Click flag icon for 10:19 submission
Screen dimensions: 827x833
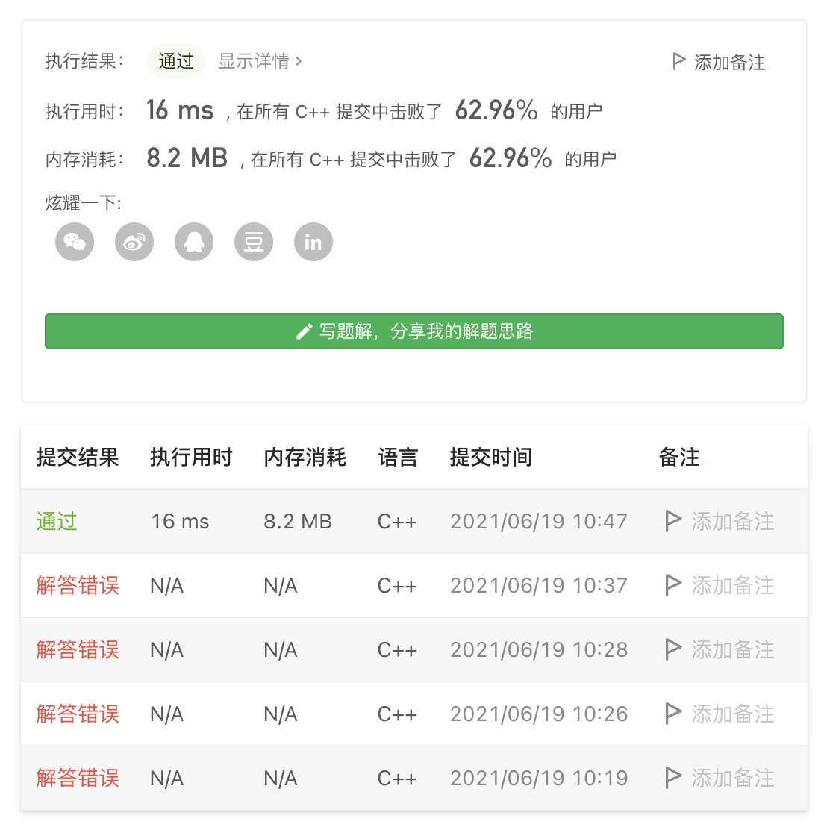tap(672, 778)
